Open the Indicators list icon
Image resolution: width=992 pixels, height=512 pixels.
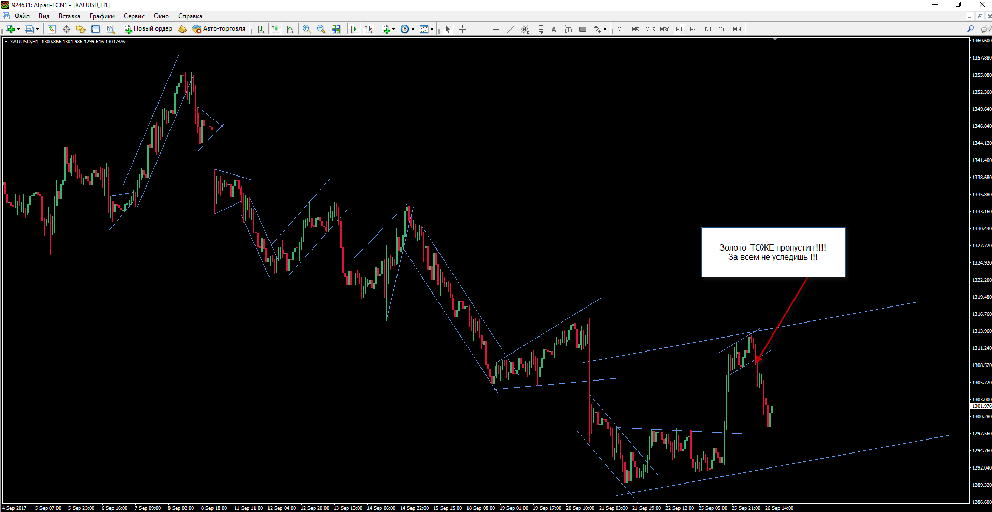(x=386, y=29)
